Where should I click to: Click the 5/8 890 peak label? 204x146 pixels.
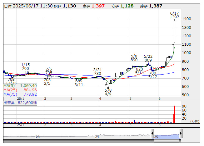[134, 58]
